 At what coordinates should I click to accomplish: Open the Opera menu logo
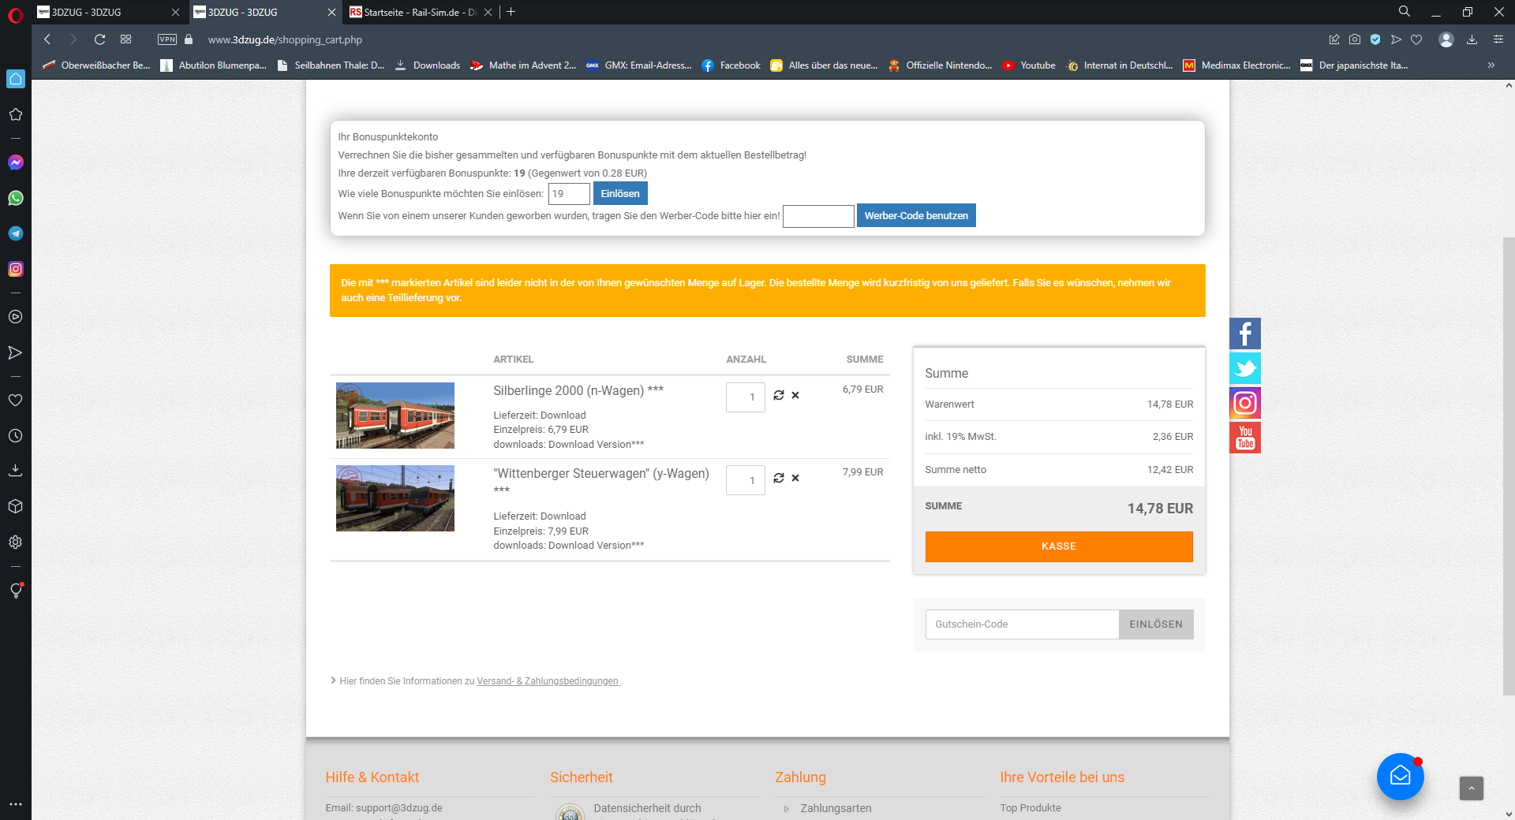point(15,13)
